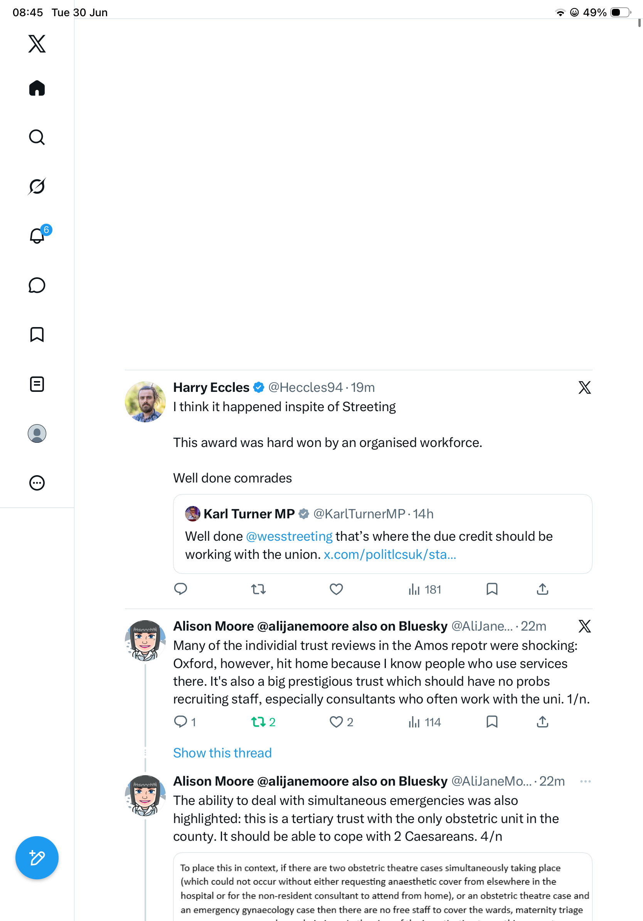Open Bookmarks in the sidebar

pos(37,334)
